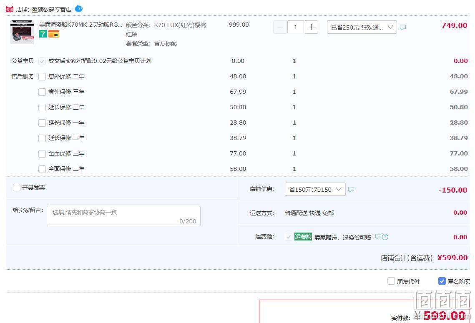Image resolution: width=475 pixels, height=323 pixels.
Task: Click the 给卖家留言 message text box
Action: point(123,216)
